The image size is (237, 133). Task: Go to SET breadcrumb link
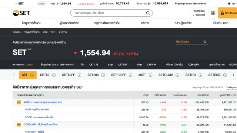pos(53,32)
